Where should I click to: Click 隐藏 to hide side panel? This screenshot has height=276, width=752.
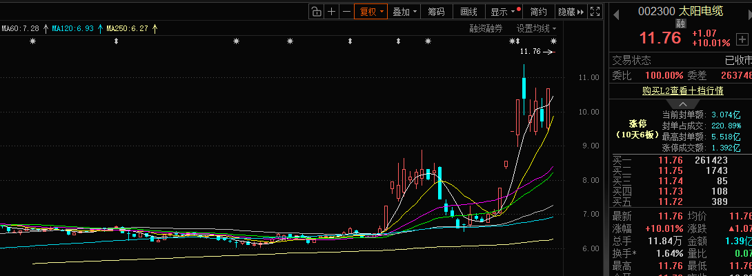point(571,12)
